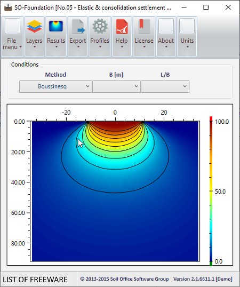Click the SO-Foundation app icon in title bar

click(x=8, y=7)
